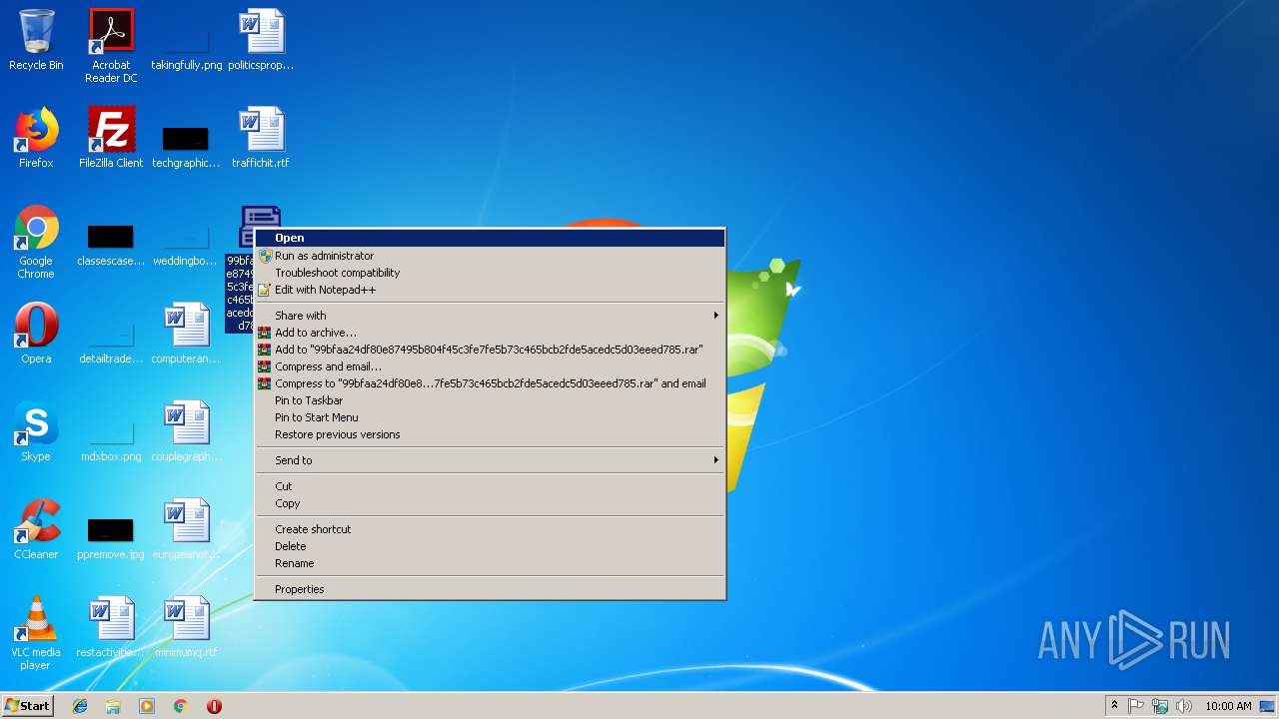The width and height of the screenshot is (1279, 719).
Task: Choose Run as administrator
Action: click(490, 256)
